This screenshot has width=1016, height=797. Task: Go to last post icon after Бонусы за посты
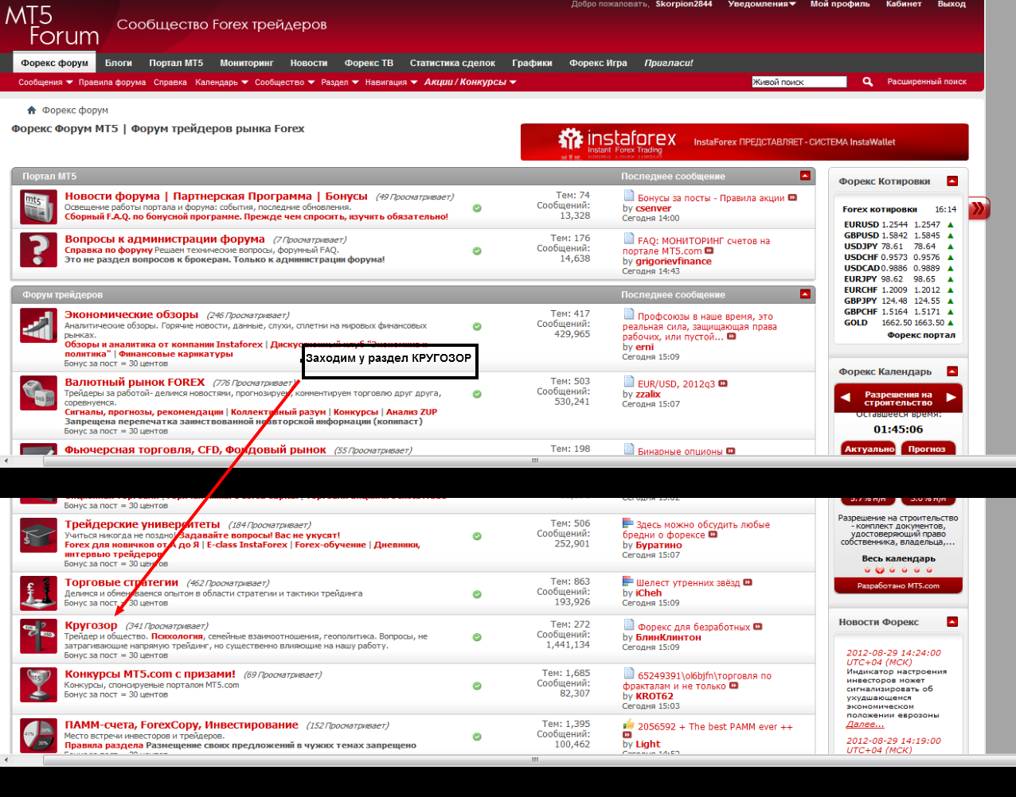(x=792, y=198)
